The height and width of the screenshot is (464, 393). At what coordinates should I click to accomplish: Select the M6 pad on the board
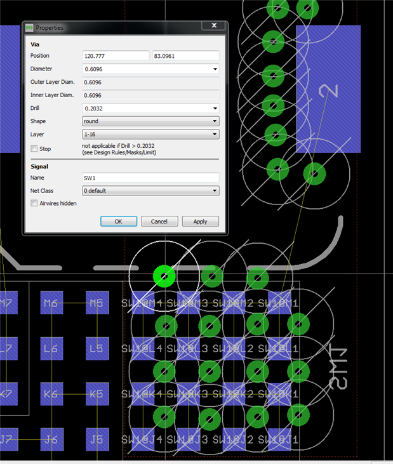point(50,303)
